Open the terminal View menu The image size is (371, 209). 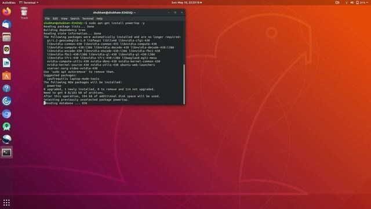click(x=64, y=19)
